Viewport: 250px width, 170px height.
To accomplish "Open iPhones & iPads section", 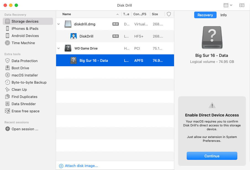I will tap(25, 28).
